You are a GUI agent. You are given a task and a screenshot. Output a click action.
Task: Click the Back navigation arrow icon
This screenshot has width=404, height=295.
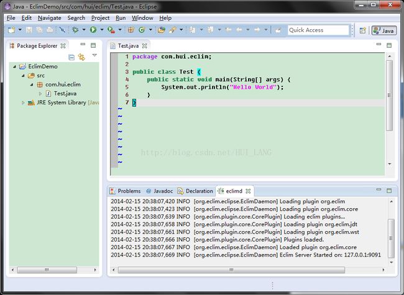239,30
